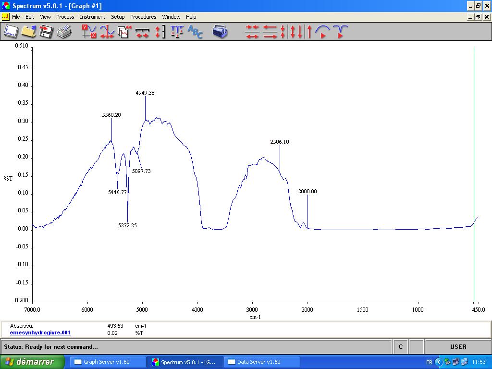
Task: Print the graph using the printer icon
Action: [64, 32]
